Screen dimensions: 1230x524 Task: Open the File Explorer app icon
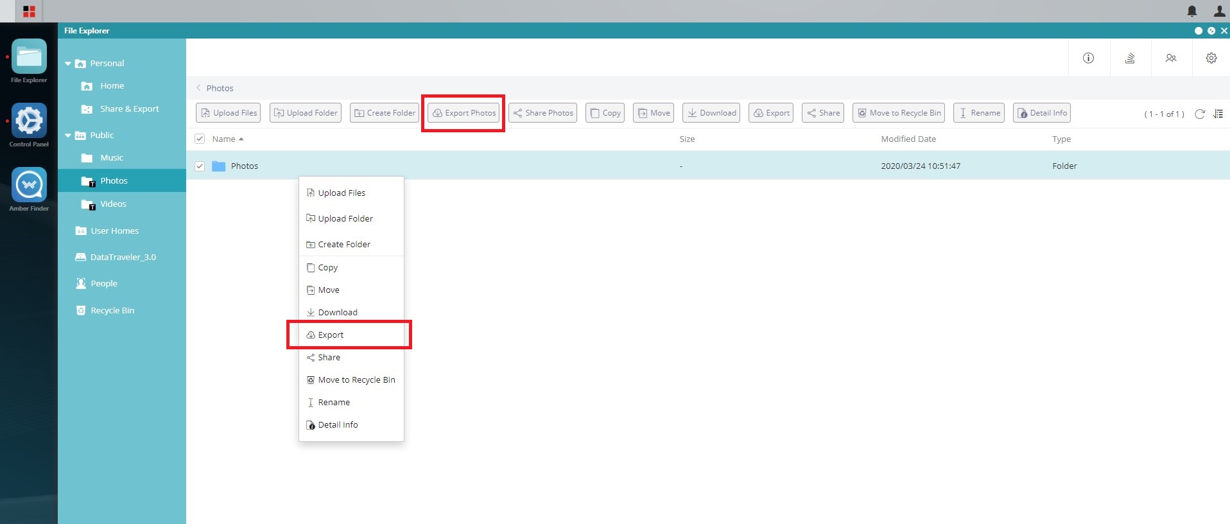(x=29, y=57)
